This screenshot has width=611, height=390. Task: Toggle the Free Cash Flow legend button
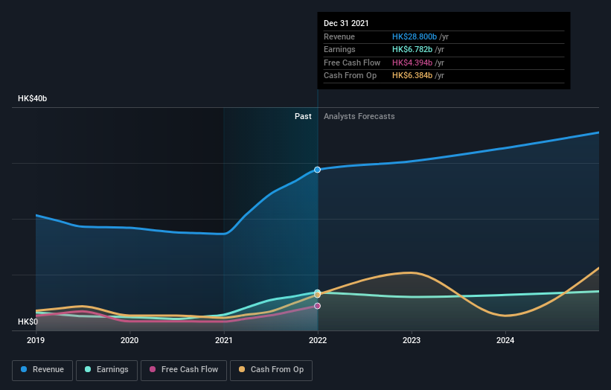[x=184, y=370]
